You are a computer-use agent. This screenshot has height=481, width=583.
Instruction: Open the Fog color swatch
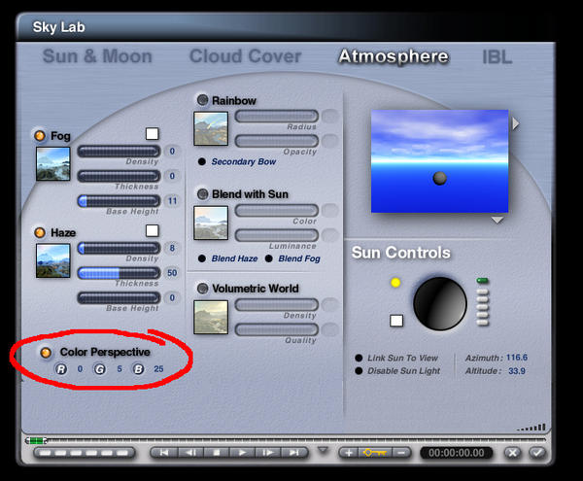click(153, 134)
